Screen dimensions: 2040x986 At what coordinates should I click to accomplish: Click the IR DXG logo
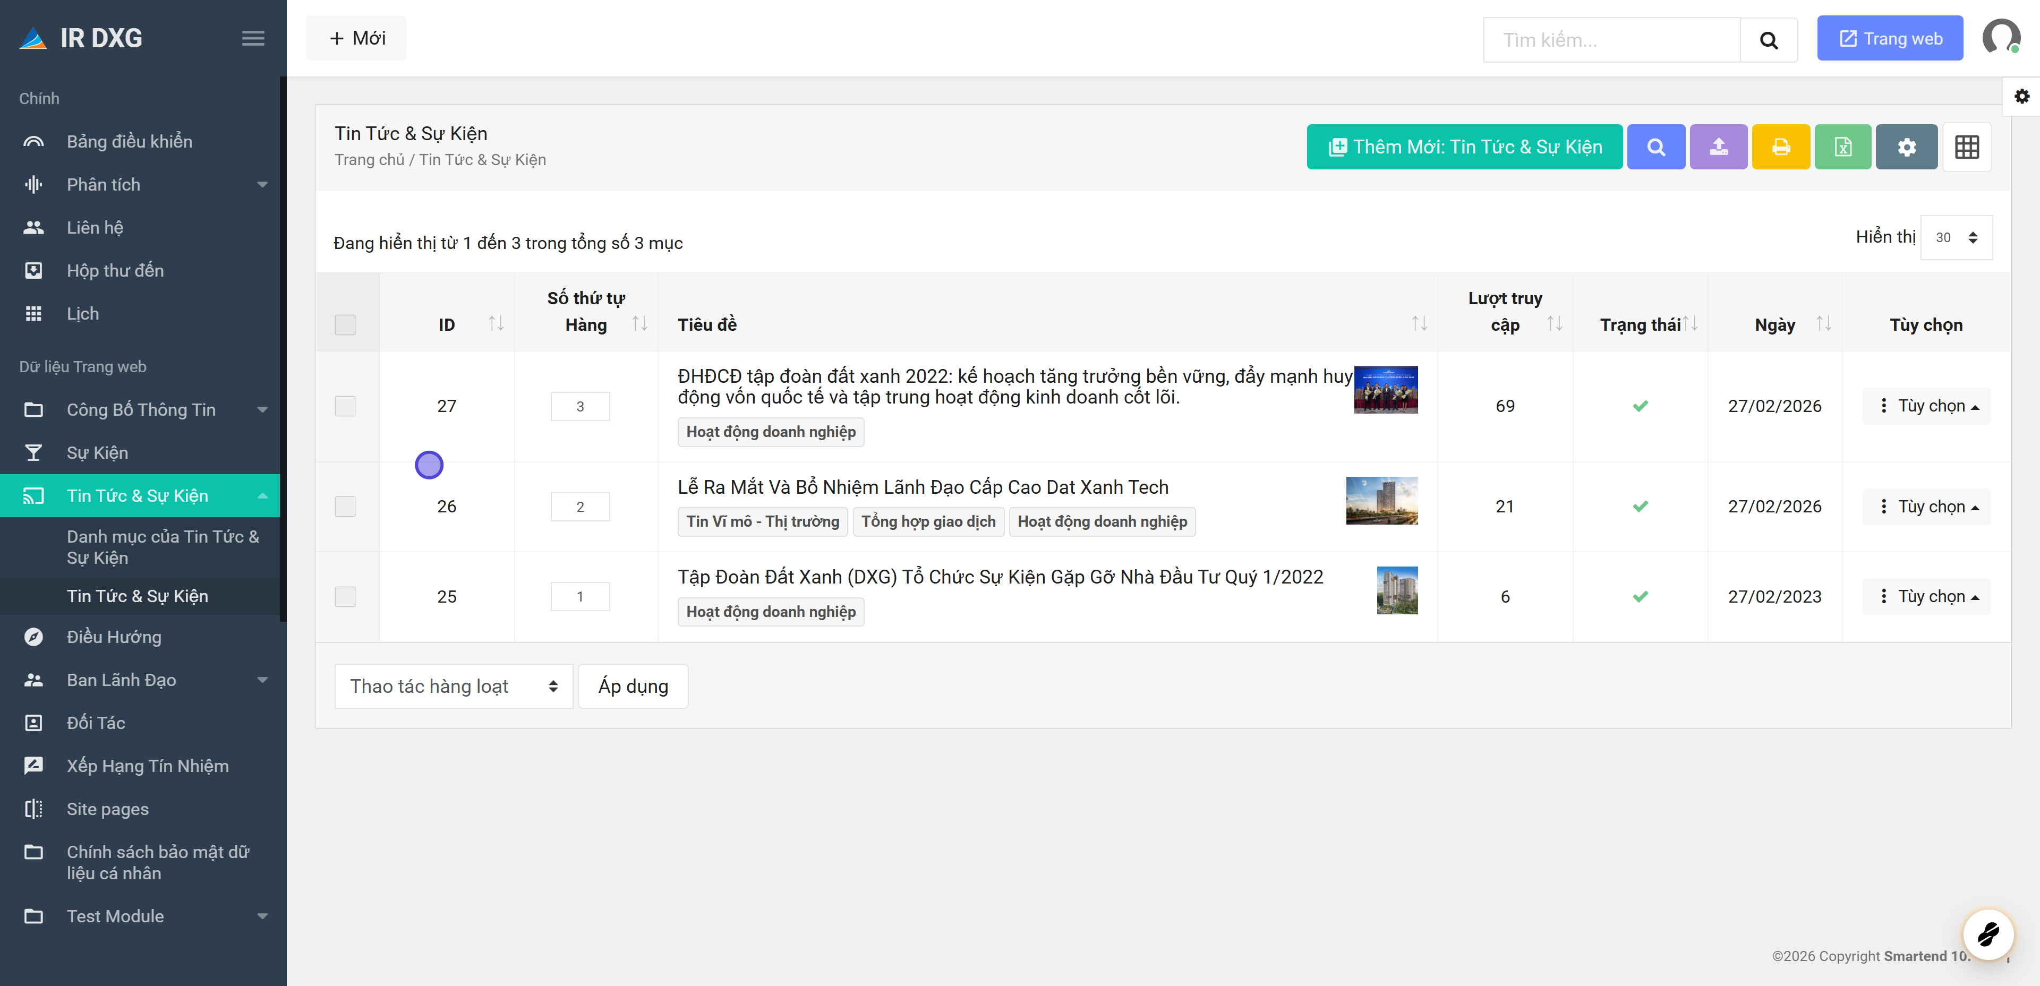pyautogui.click(x=81, y=38)
